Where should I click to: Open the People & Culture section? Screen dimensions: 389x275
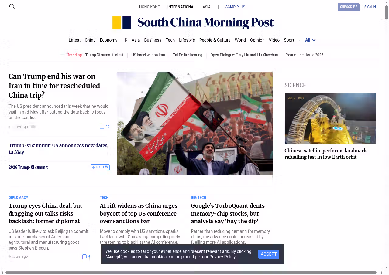[x=215, y=40]
